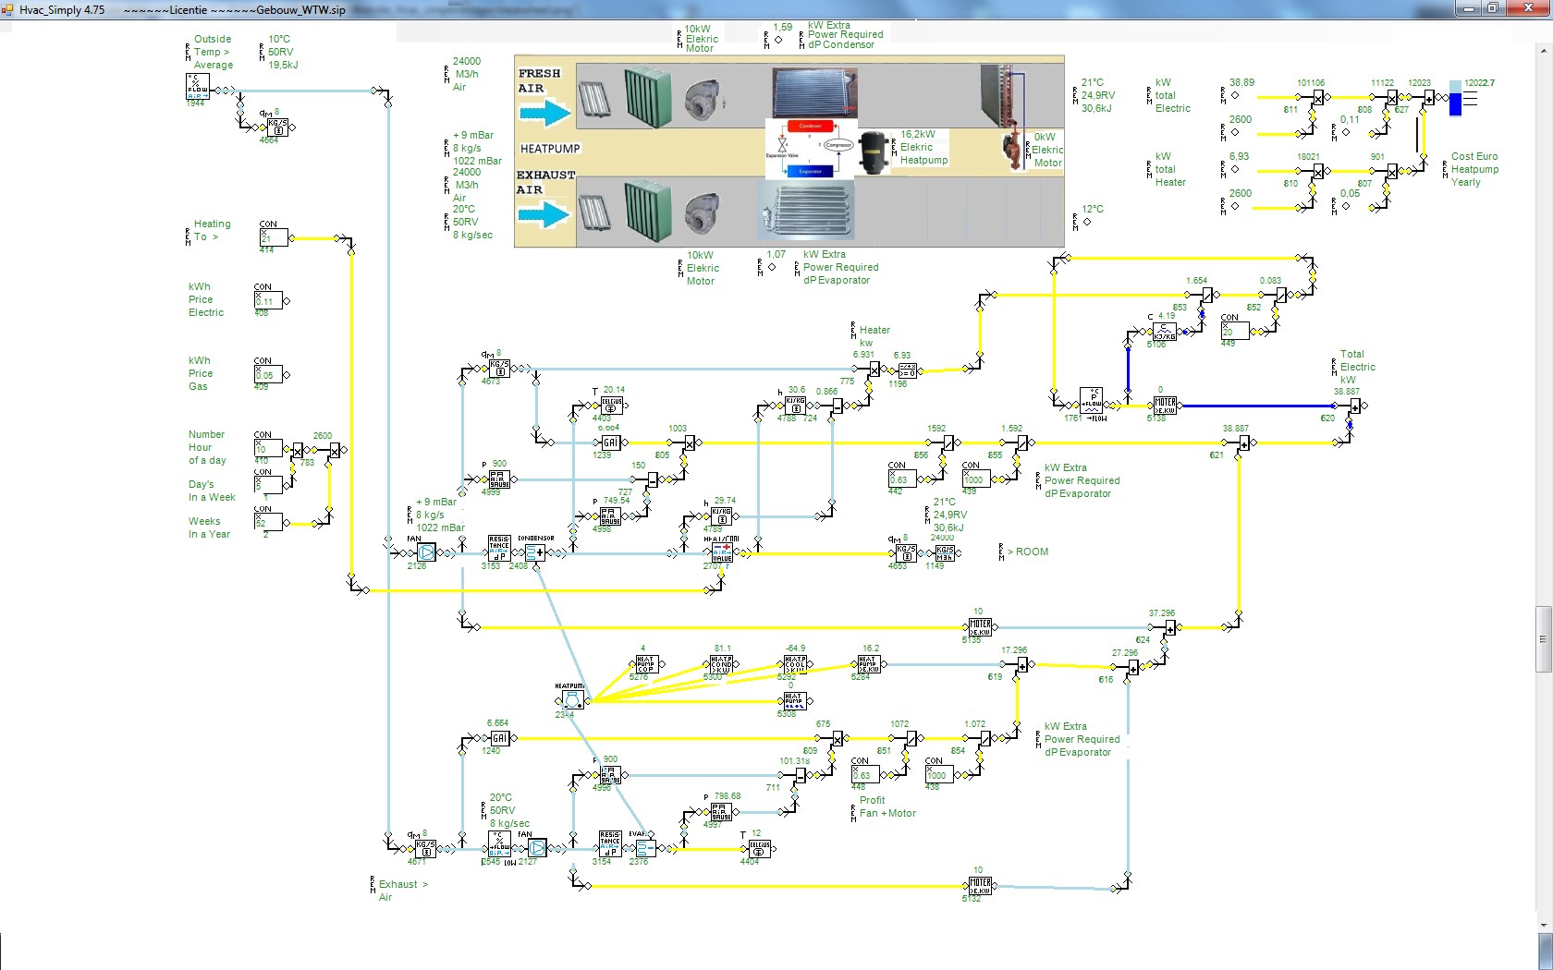This screenshot has height=970, width=1553.
Task: Select the MOTER >E.KW block 5132
Action: pyautogui.click(x=980, y=886)
